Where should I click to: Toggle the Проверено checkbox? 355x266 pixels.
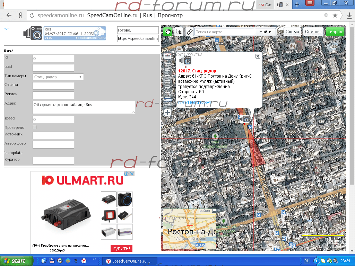click(35, 127)
